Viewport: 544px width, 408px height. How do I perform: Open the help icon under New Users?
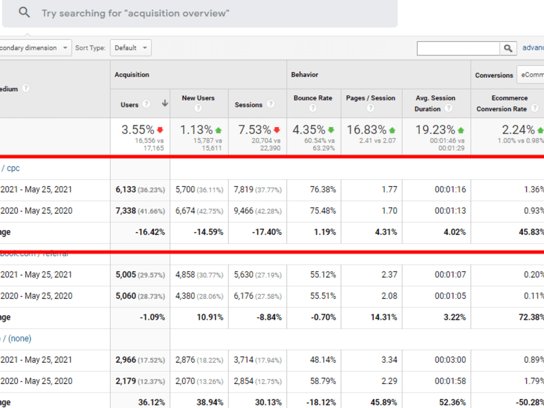pos(198,108)
